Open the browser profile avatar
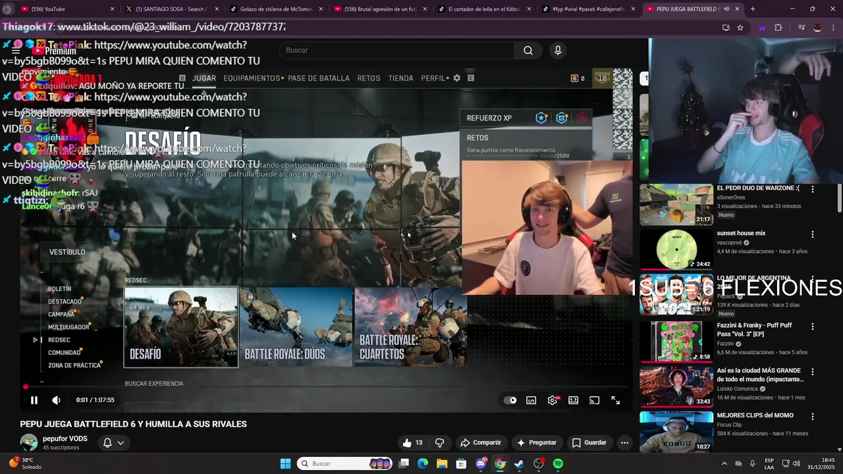843x474 pixels. pos(817,28)
